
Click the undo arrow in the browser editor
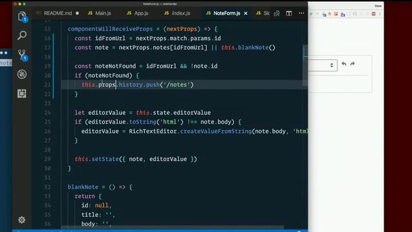pos(344,64)
